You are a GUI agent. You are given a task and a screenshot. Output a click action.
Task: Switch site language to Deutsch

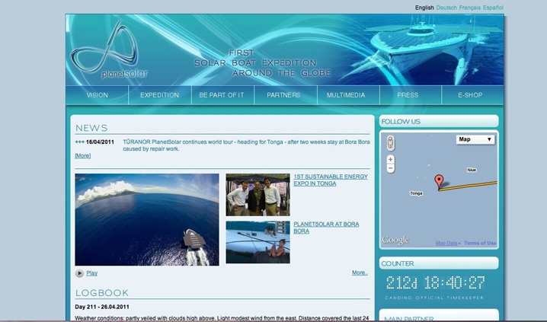point(446,8)
